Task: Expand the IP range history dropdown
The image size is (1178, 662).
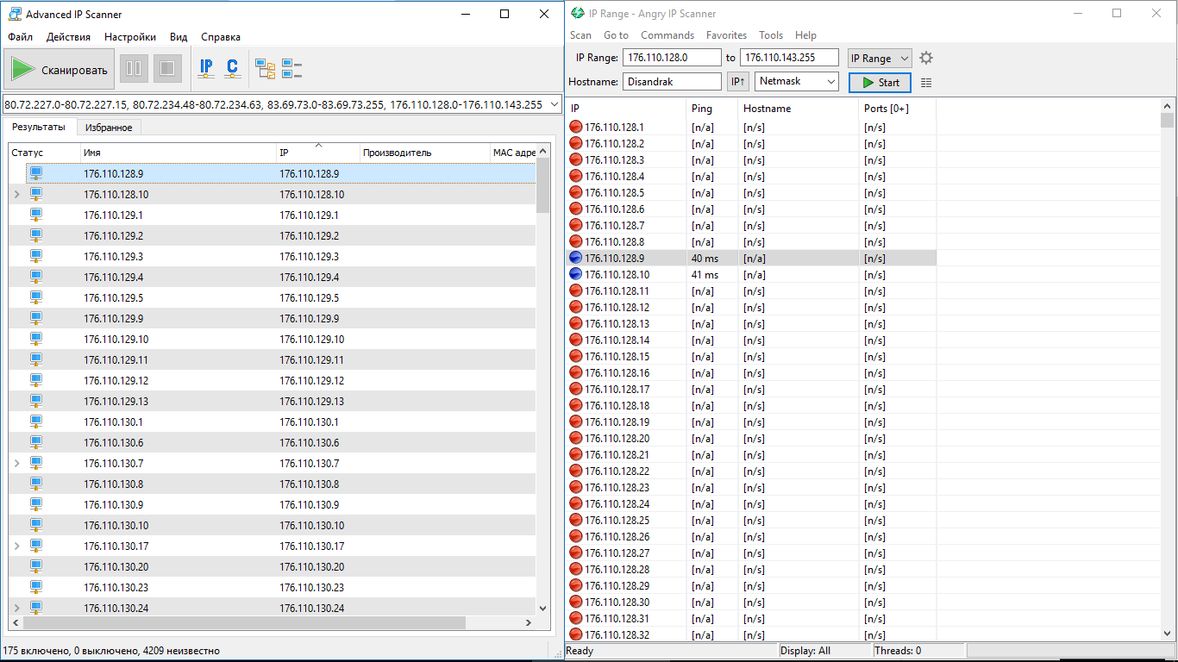Action: pyautogui.click(x=553, y=104)
